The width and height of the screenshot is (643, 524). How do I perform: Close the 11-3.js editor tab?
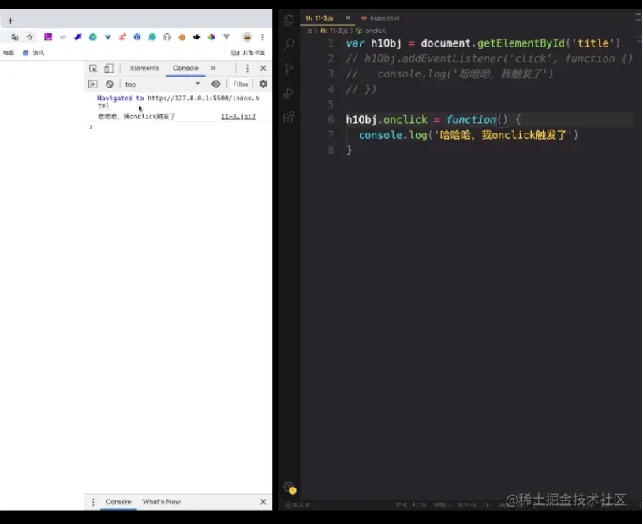[x=348, y=17]
